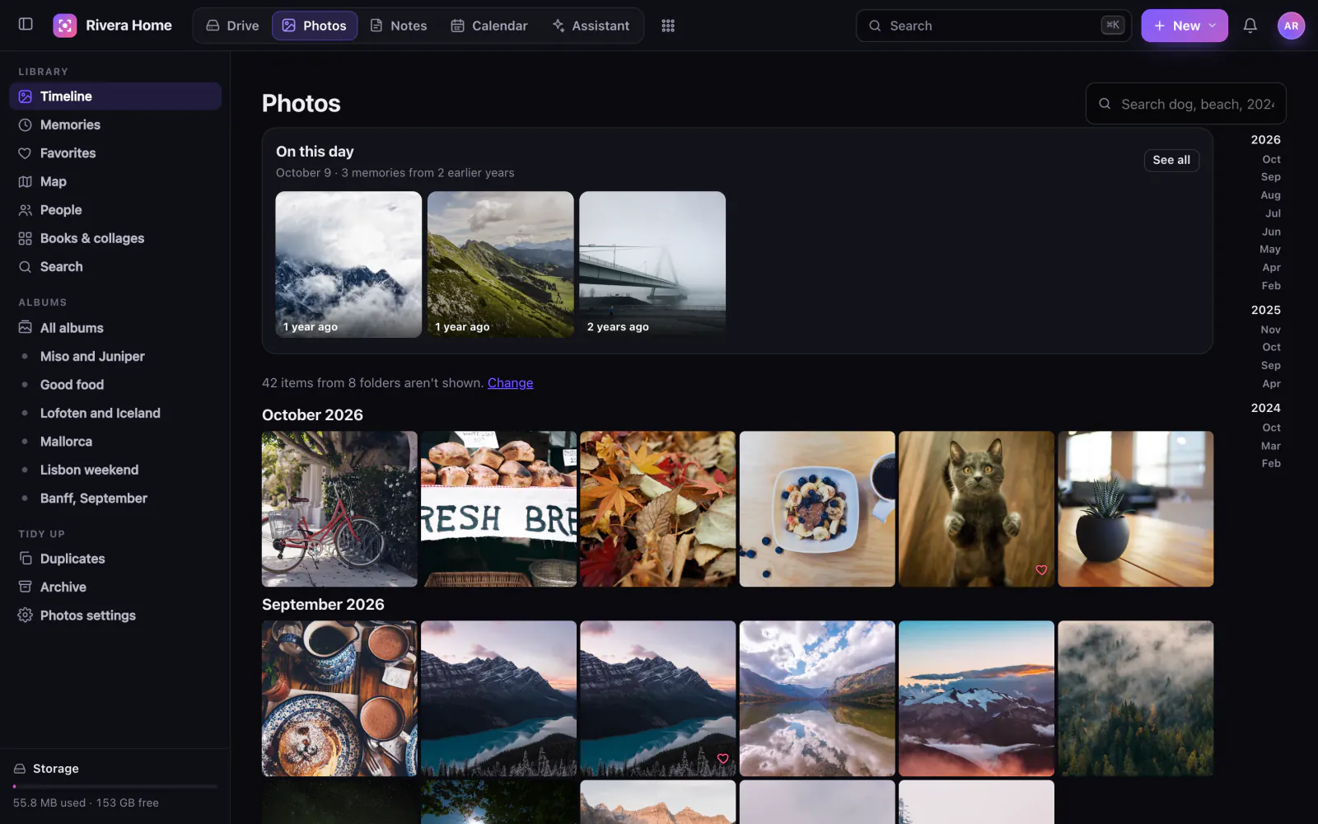Open sidebar Search item
The image size is (1318, 824).
pyautogui.click(x=115, y=267)
